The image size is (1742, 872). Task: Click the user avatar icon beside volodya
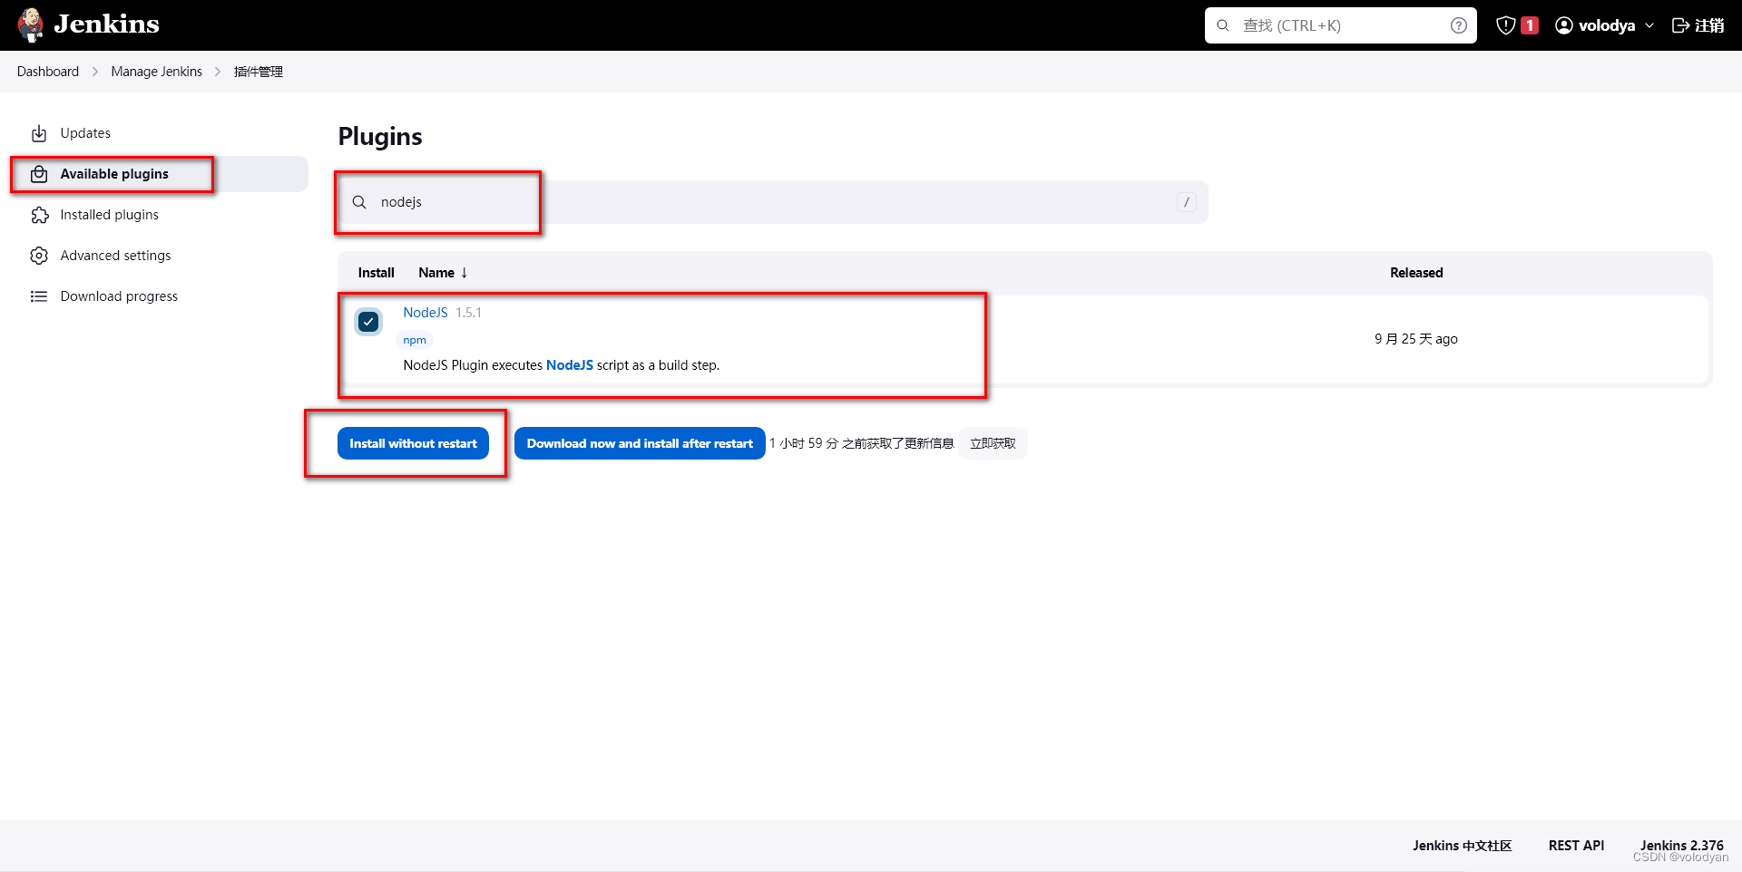pos(1564,25)
